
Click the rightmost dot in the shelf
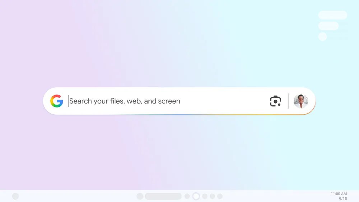[x=220, y=196]
